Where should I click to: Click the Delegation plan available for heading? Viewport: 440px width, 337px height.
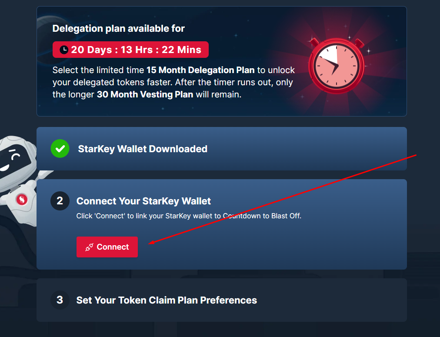point(118,28)
